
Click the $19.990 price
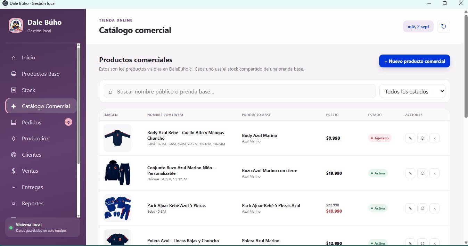click(x=334, y=173)
